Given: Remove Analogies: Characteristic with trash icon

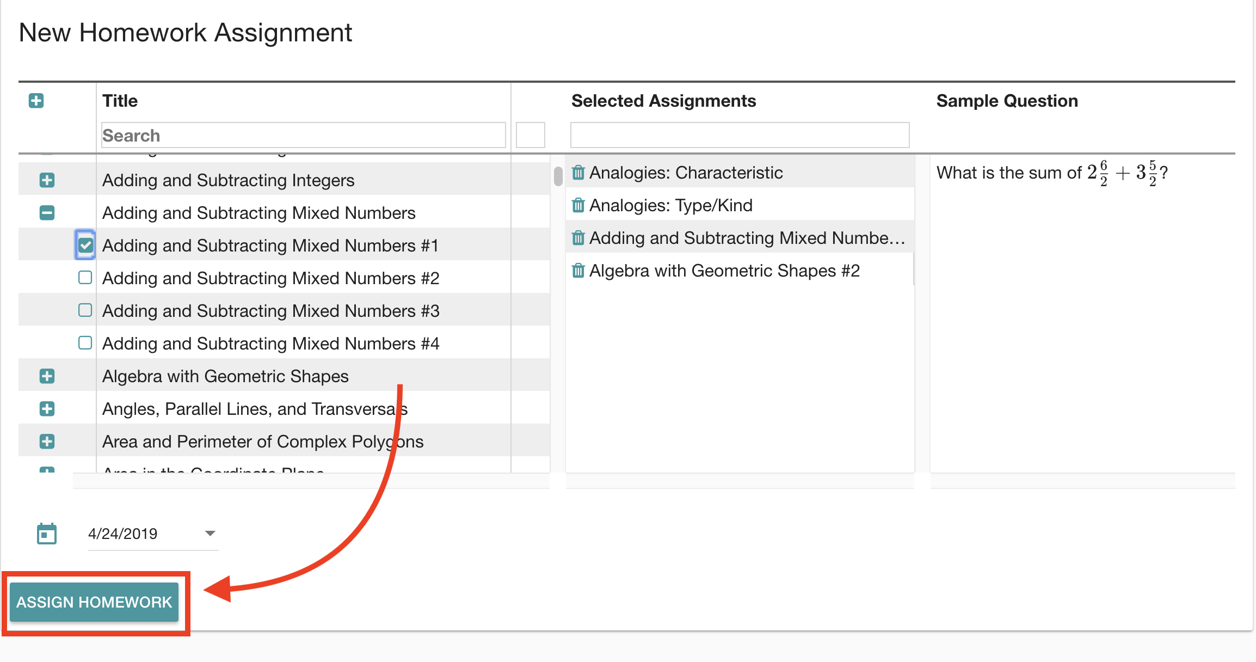Looking at the screenshot, I should pos(578,173).
